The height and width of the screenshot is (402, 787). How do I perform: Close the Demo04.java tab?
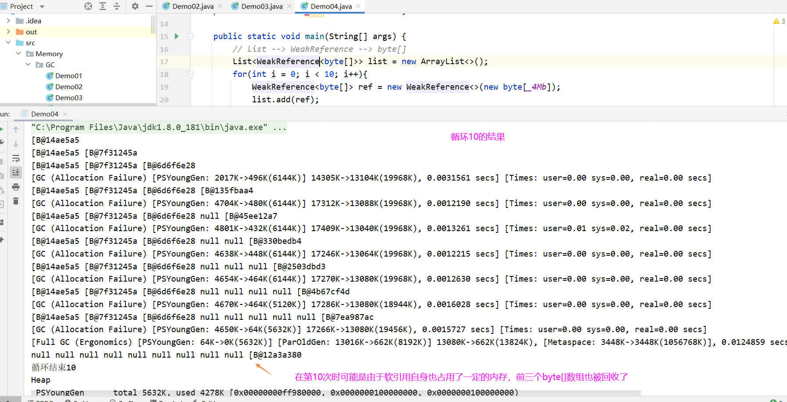[358, 6]
